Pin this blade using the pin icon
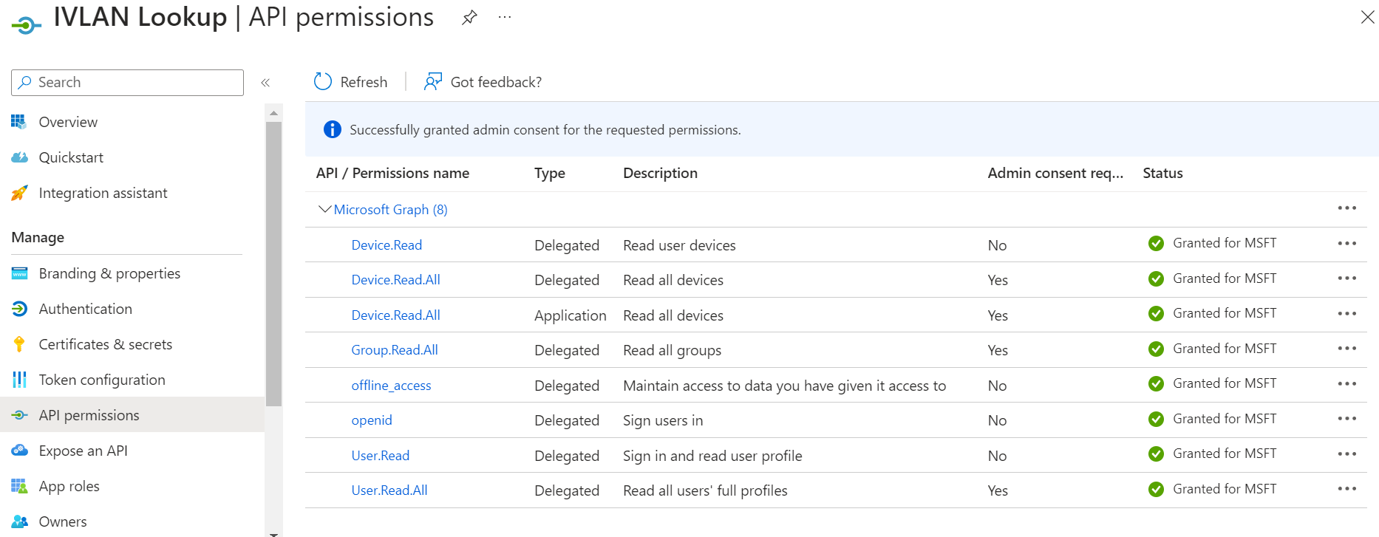1379x537 pixels. 469,18
